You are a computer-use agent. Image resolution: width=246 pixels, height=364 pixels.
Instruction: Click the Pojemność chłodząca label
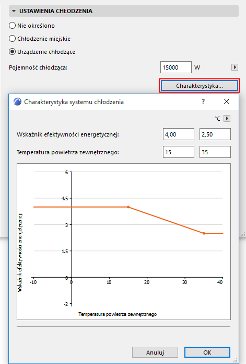38,67
